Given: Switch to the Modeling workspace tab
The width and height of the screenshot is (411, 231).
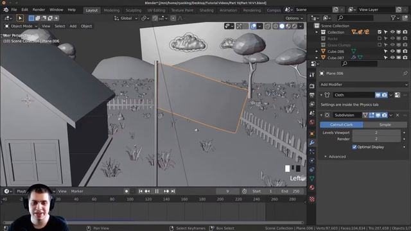Looking at the screenshot, I should click(x=112, y=10).
